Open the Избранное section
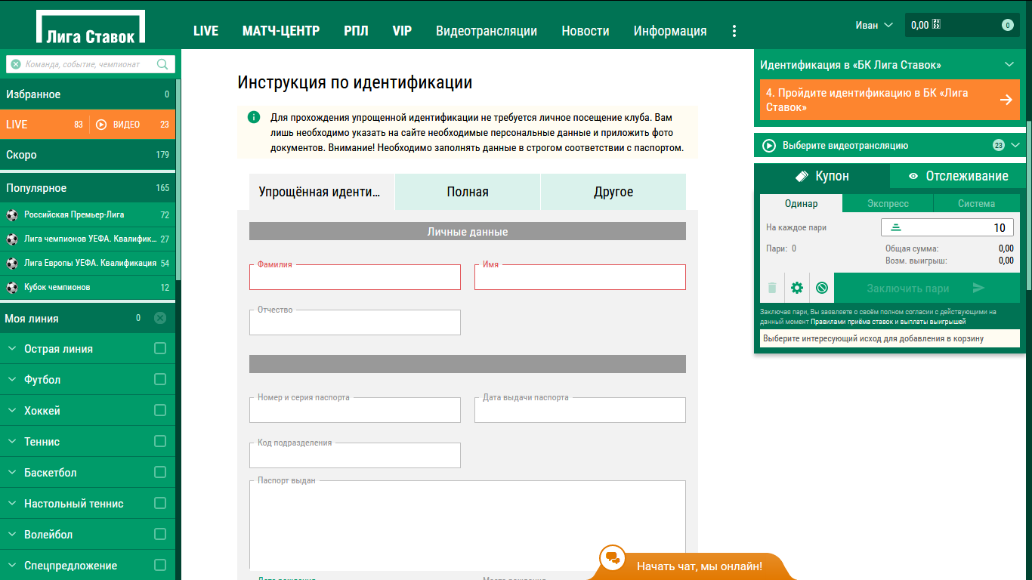The width and height of the screenshot is (1032, 580). [x=88, y=94]
